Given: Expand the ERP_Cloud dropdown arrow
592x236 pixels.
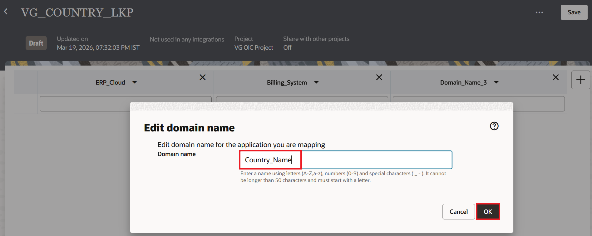Looking at the screenshot, I should pos(135,82).
